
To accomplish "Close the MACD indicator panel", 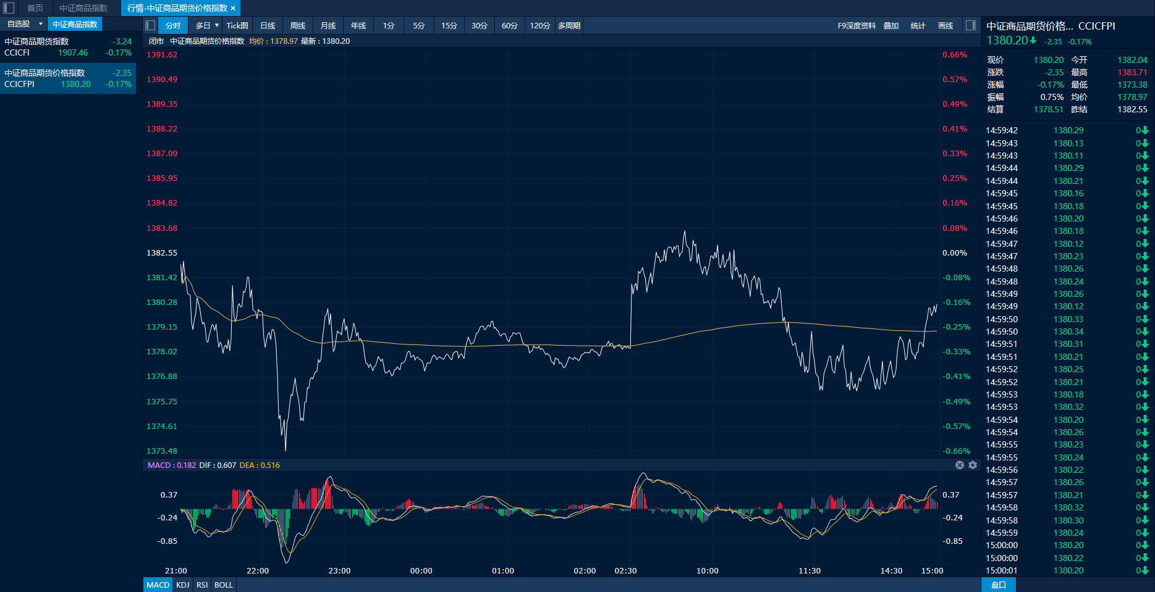I will pyautogui.click(x=960, y=465).
